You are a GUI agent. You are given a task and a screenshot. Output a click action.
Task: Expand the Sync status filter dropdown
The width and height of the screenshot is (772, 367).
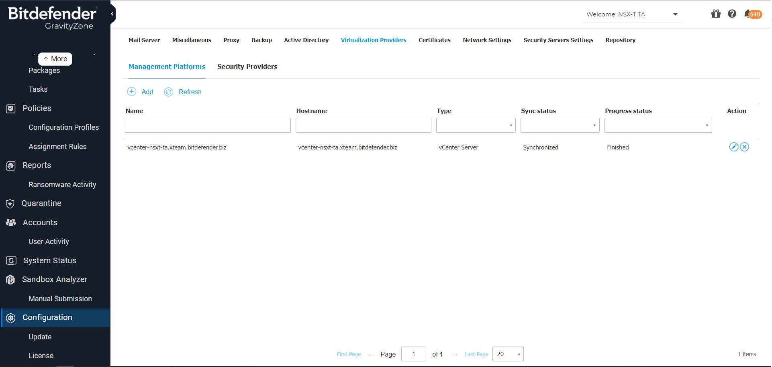[x=560, y=125]
